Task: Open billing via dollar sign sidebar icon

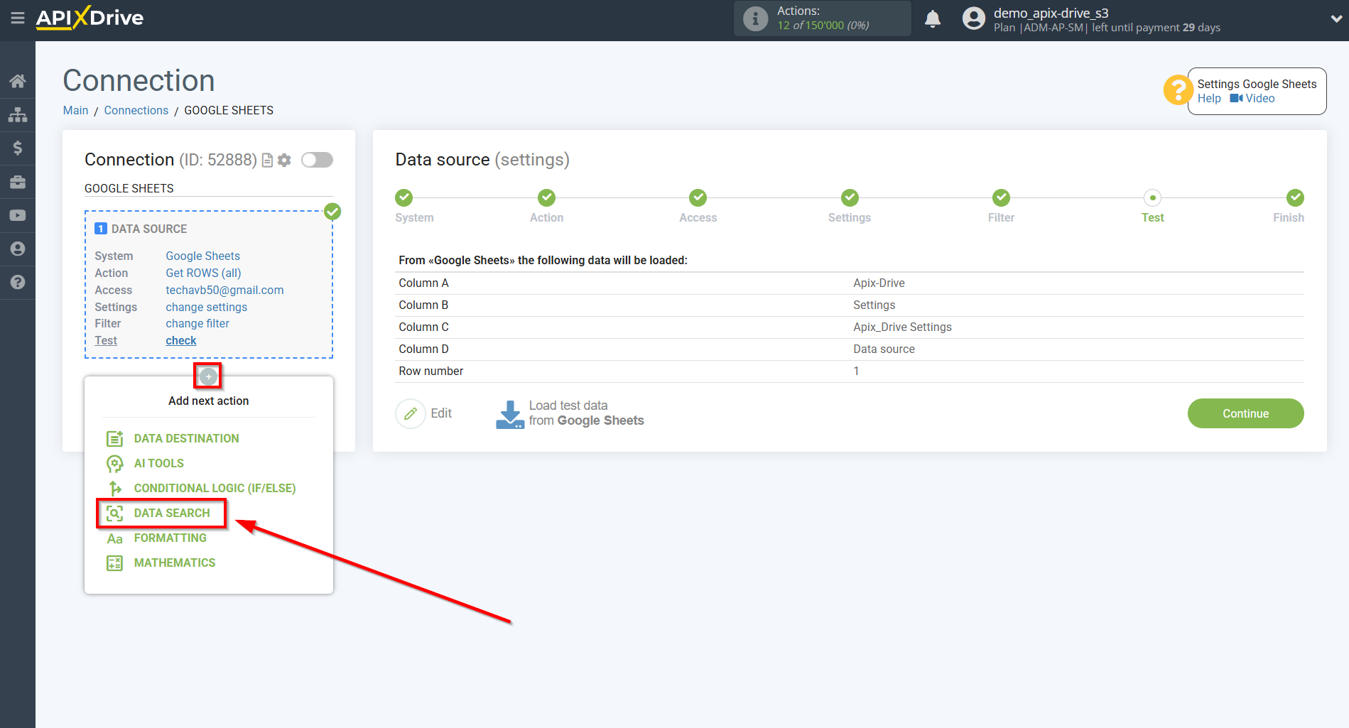Action: pos(18,148)
